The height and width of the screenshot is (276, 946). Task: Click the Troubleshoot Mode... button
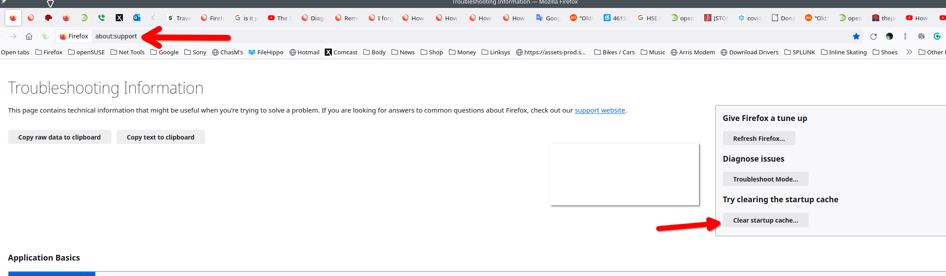[765, 179]
